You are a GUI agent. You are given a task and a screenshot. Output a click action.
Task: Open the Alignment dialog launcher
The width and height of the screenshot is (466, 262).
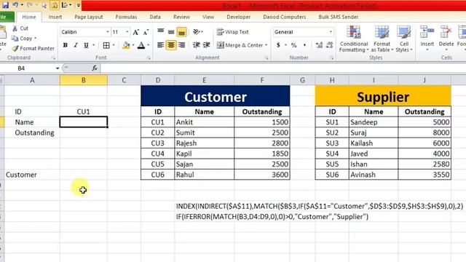point(266,58)
